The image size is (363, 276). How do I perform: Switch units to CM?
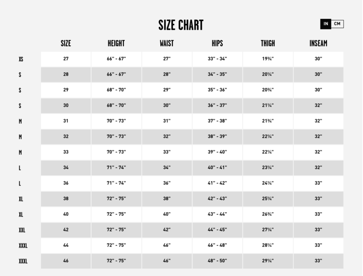337,24
